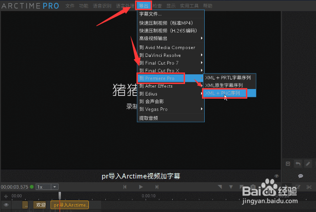Open the 显示 menu
The image size is (316, 212).
171,6
